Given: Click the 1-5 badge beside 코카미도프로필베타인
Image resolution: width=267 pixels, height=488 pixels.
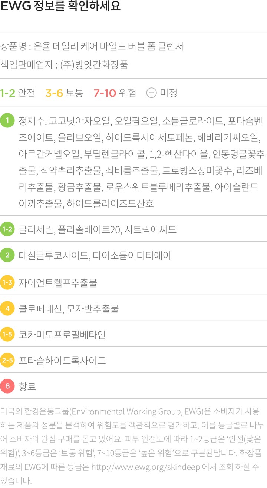Looking at the screenshot, I should (7, 335).
